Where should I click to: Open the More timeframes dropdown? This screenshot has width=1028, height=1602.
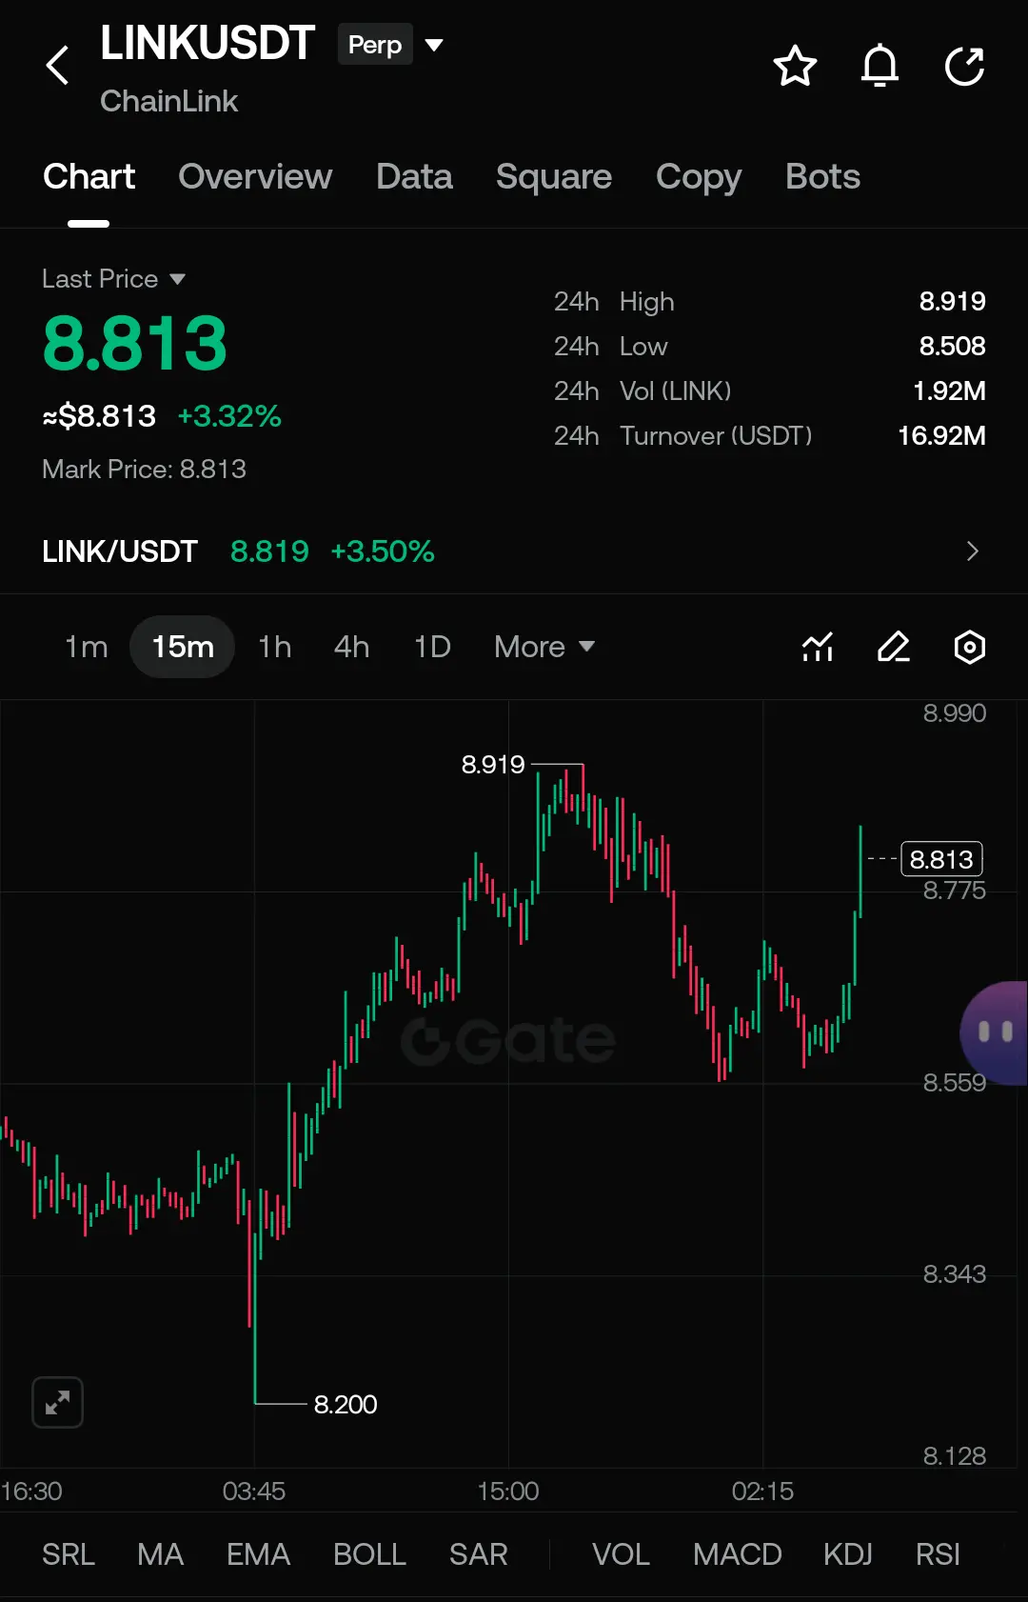[544, 647]
